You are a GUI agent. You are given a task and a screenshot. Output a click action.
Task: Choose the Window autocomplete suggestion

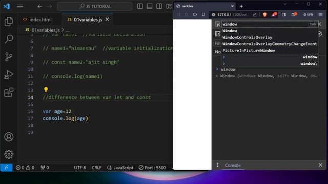(270, 31)
